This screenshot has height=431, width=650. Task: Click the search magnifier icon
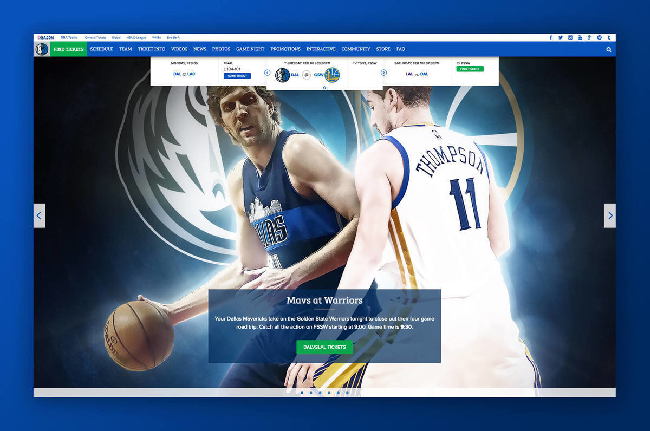pyautogui.click(x=609, y=49)
